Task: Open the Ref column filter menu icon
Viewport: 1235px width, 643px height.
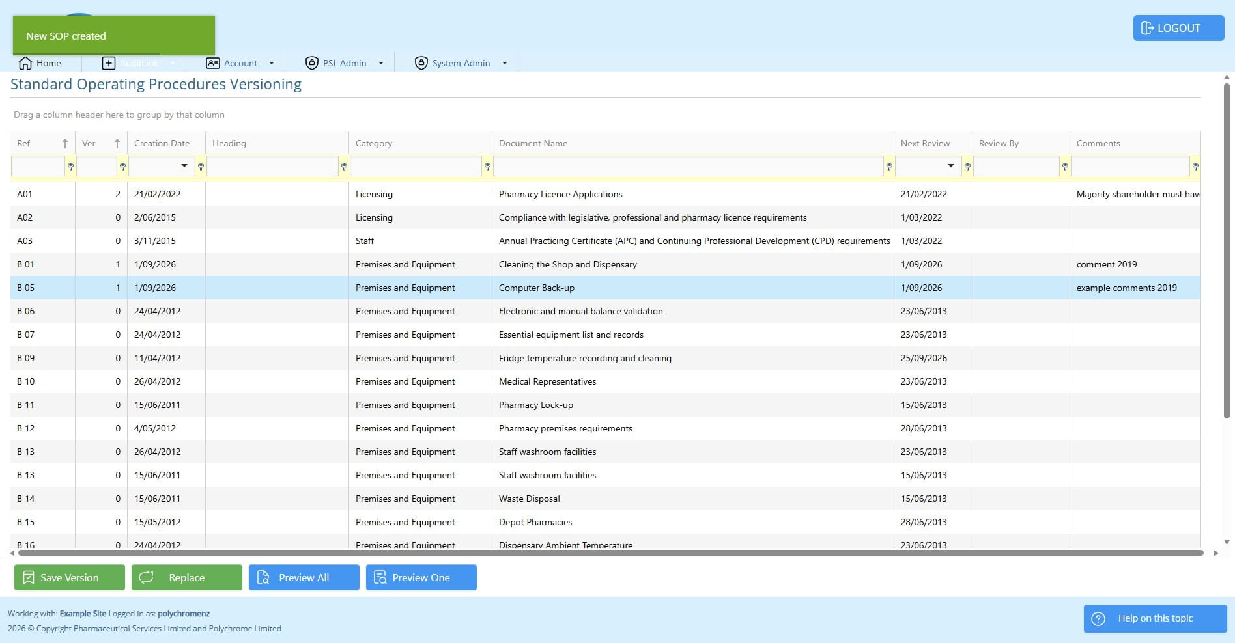Action: tap(70, 167)
